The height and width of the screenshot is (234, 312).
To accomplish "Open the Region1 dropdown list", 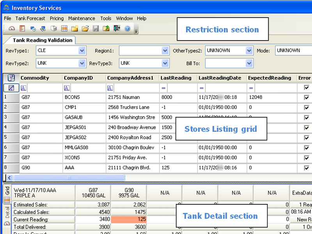I will pyautogui.click(x=165, y=51).
